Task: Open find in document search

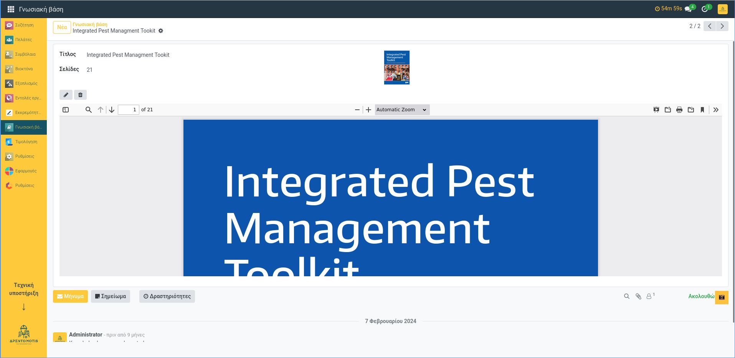Action: (89, 110)
